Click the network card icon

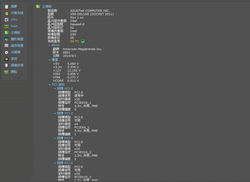click(x=6, y=72)
